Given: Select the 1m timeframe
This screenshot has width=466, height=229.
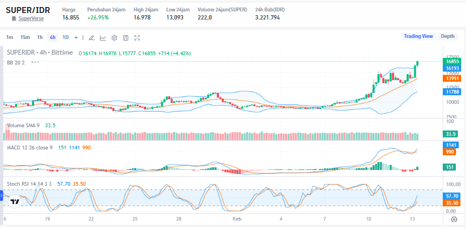Looking at the screenshot, I should (10, 37).
